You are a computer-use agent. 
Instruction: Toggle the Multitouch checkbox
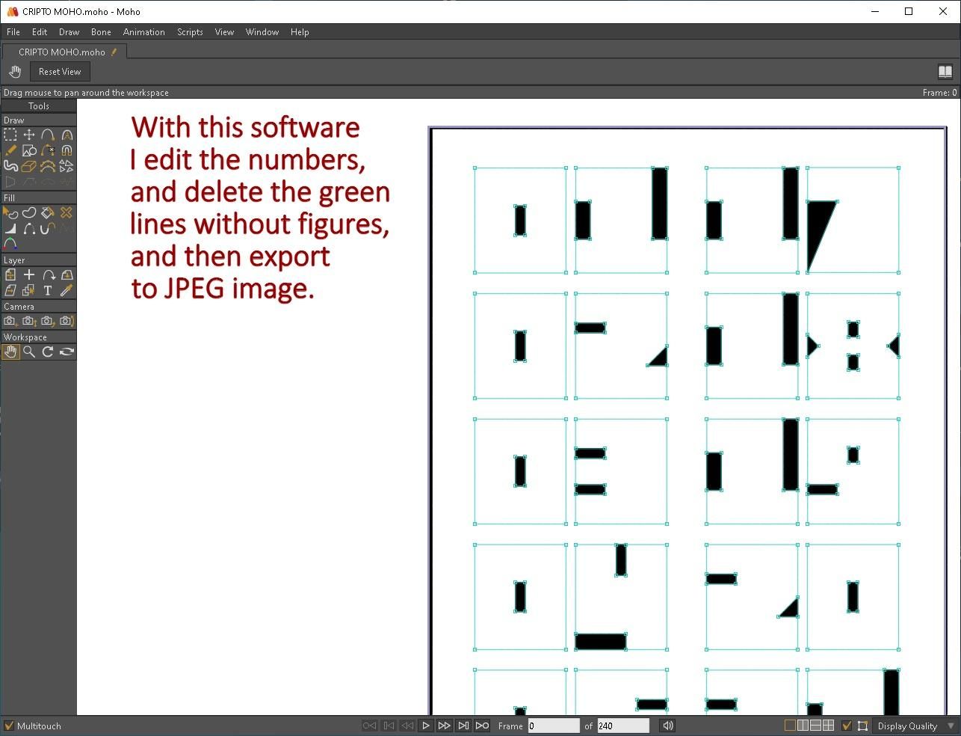[9, 726]
